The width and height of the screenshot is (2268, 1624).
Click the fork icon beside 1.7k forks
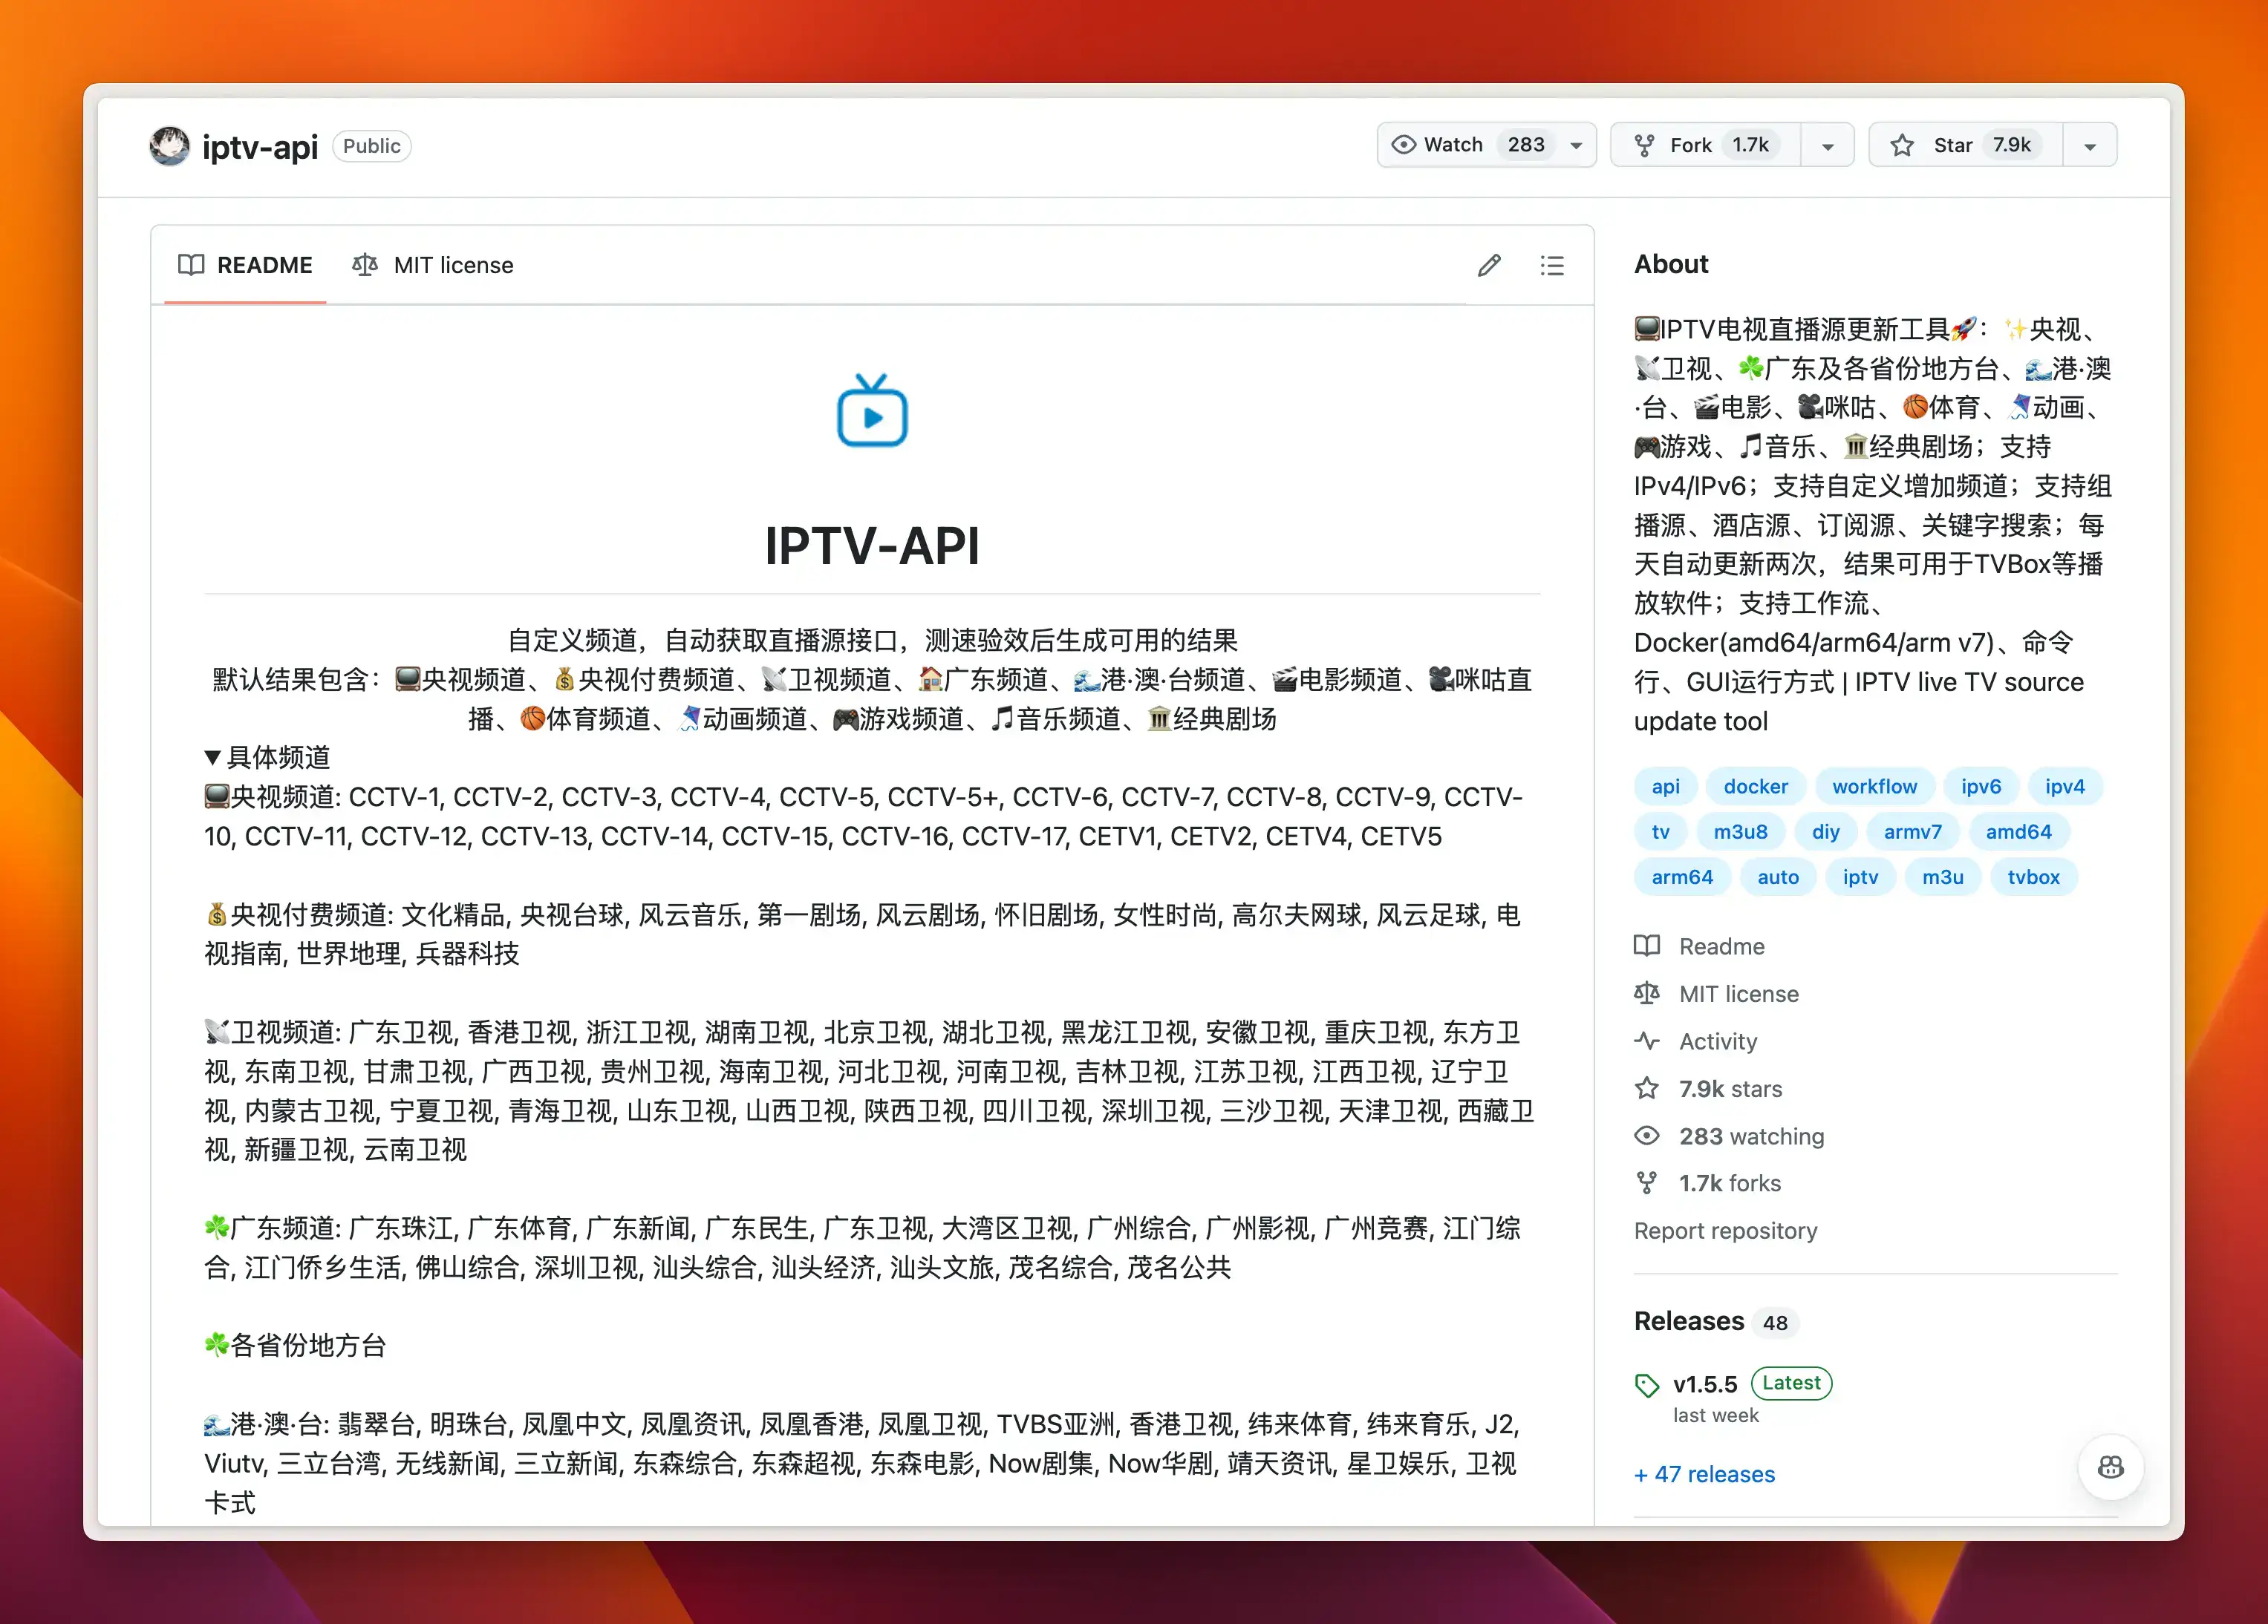[x=1647, y=1183]
